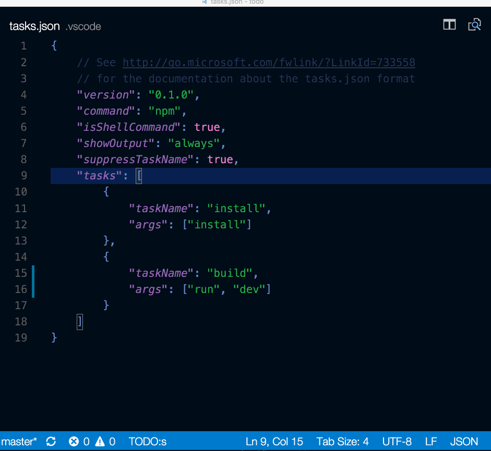Change Tab Size: 4 setting
The image size is (491, 451).
click(342, 442)
